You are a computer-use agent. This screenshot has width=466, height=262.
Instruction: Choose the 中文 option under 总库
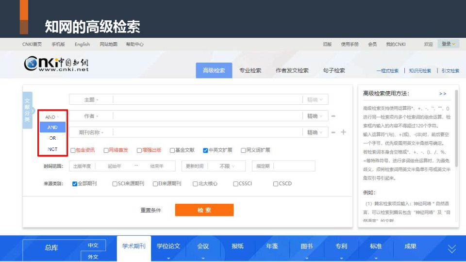pos(93,246)
